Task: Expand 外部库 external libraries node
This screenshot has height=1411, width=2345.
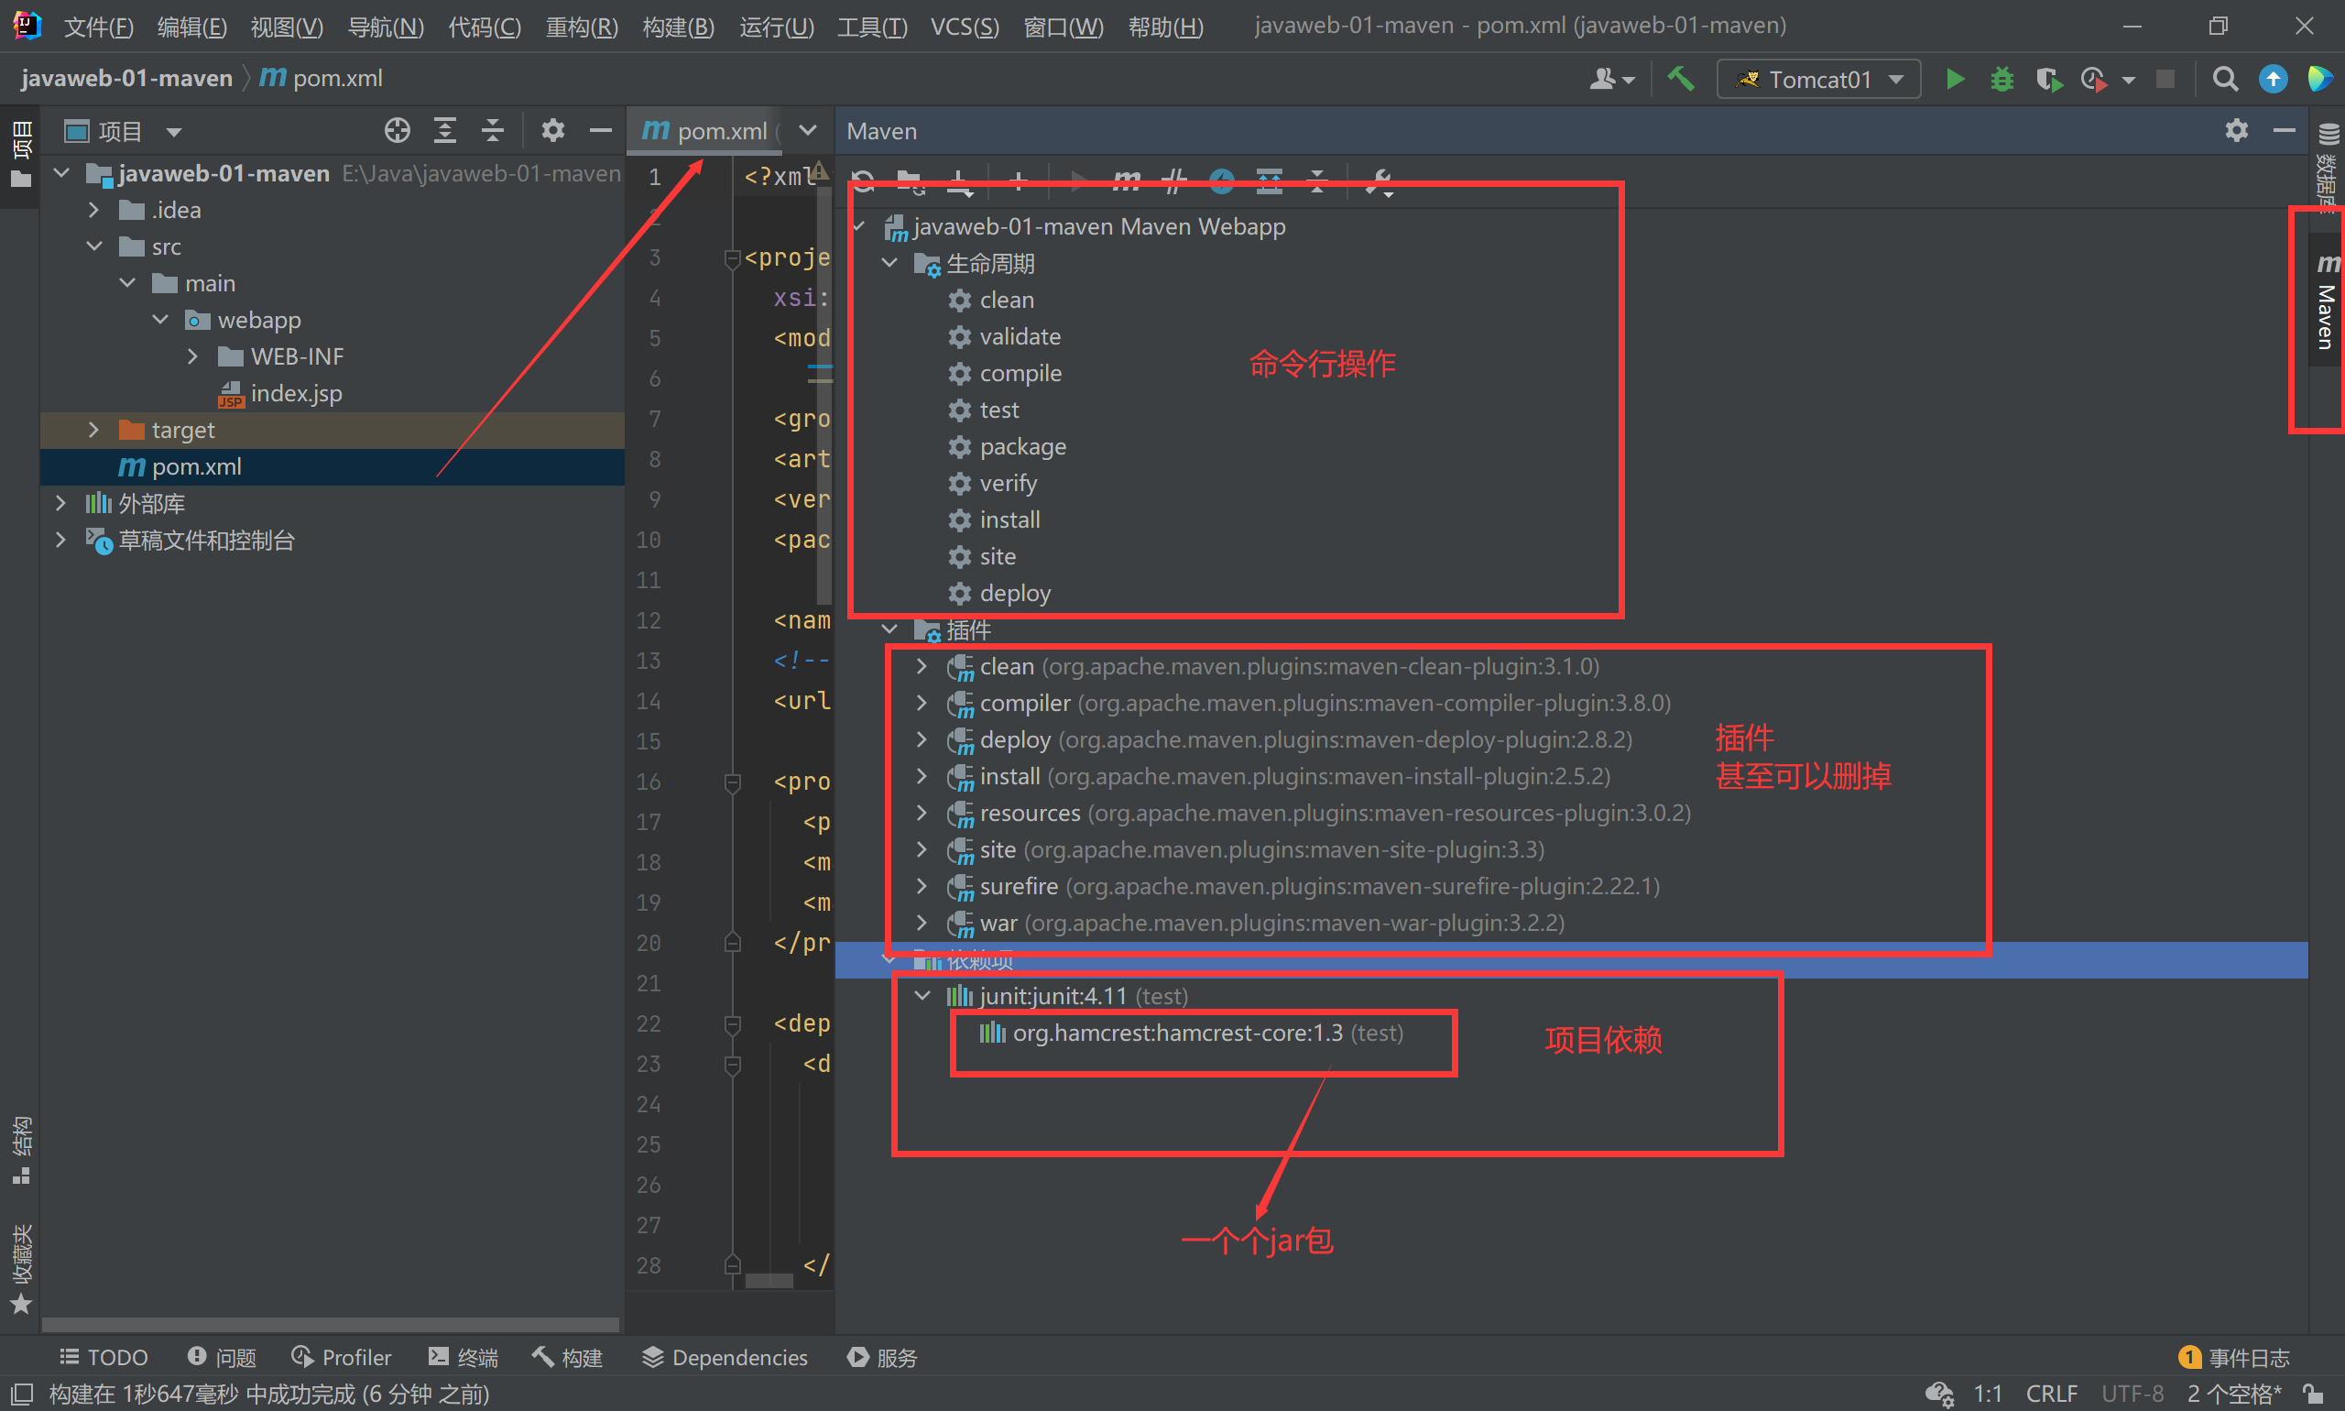Action: [x=60, y=503]
